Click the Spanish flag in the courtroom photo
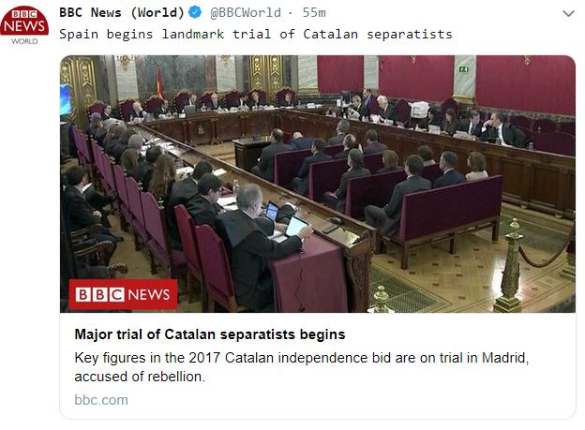The width and height of the screenshot is (585, 430). 159,81
